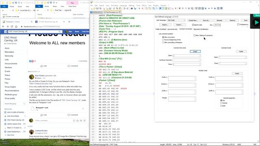Switch to Operators & Delimiters tab

(x=201, y=29)
